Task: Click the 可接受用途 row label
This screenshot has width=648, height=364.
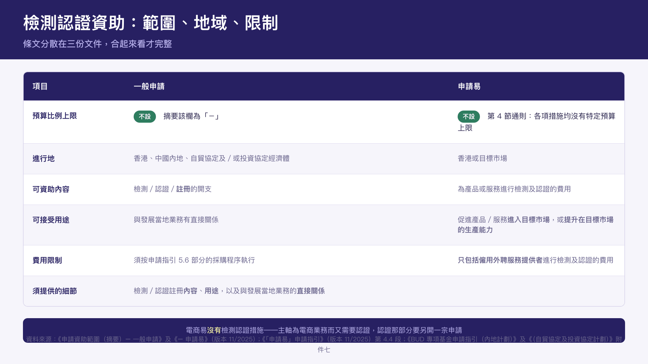Action: pos(51,220)
